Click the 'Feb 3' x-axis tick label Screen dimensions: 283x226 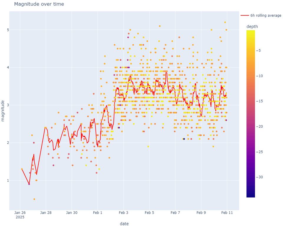coord(124,213)
